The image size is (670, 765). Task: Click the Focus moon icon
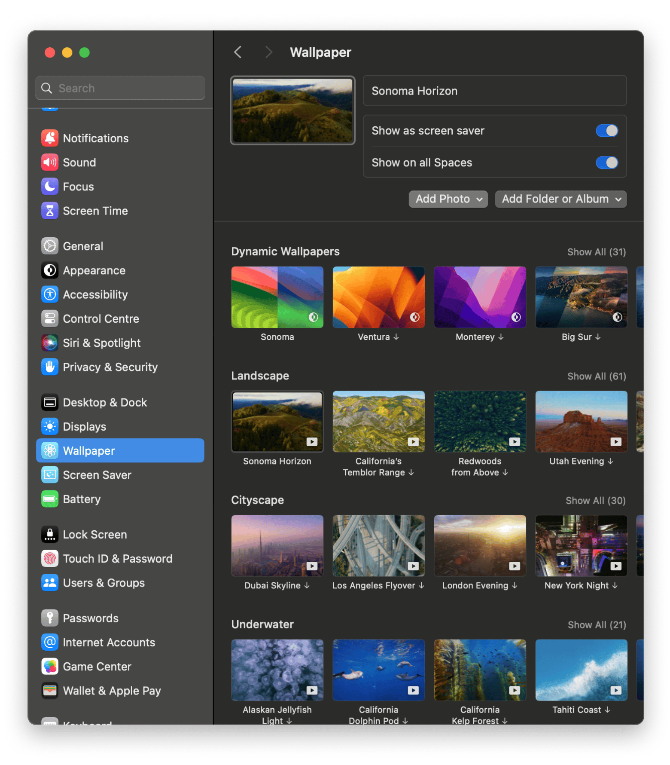point(50,187)
